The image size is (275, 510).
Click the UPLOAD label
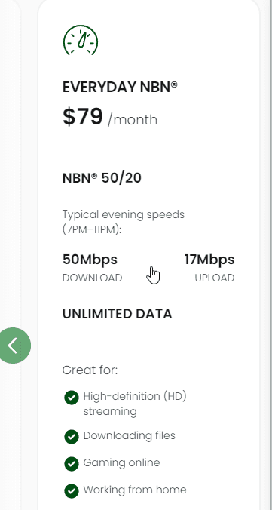(215, 278)
